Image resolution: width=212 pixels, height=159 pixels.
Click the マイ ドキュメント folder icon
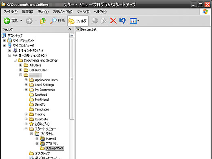[x=9, y=40]
